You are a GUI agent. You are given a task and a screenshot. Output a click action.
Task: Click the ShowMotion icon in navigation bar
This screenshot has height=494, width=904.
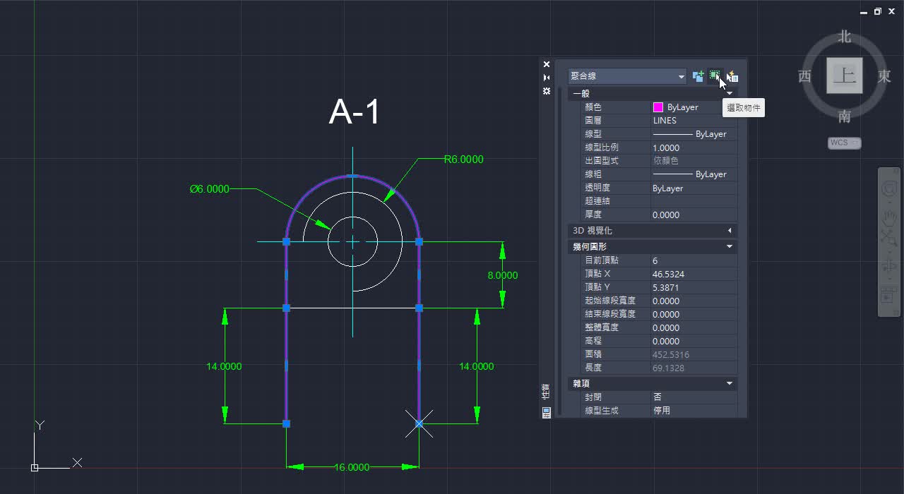tap(889, 294)
